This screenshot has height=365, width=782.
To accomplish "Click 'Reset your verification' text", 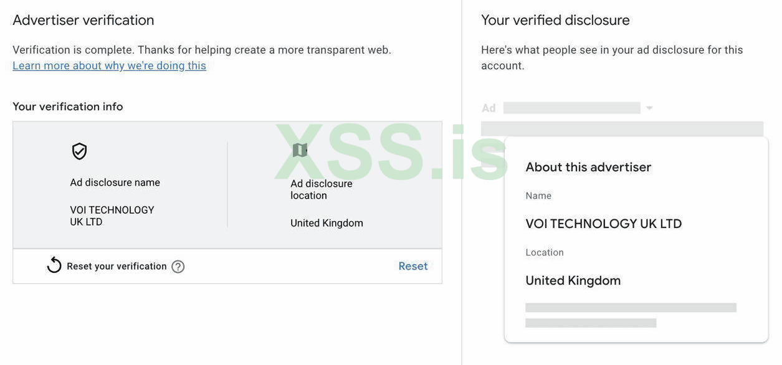I will [117, 266].
